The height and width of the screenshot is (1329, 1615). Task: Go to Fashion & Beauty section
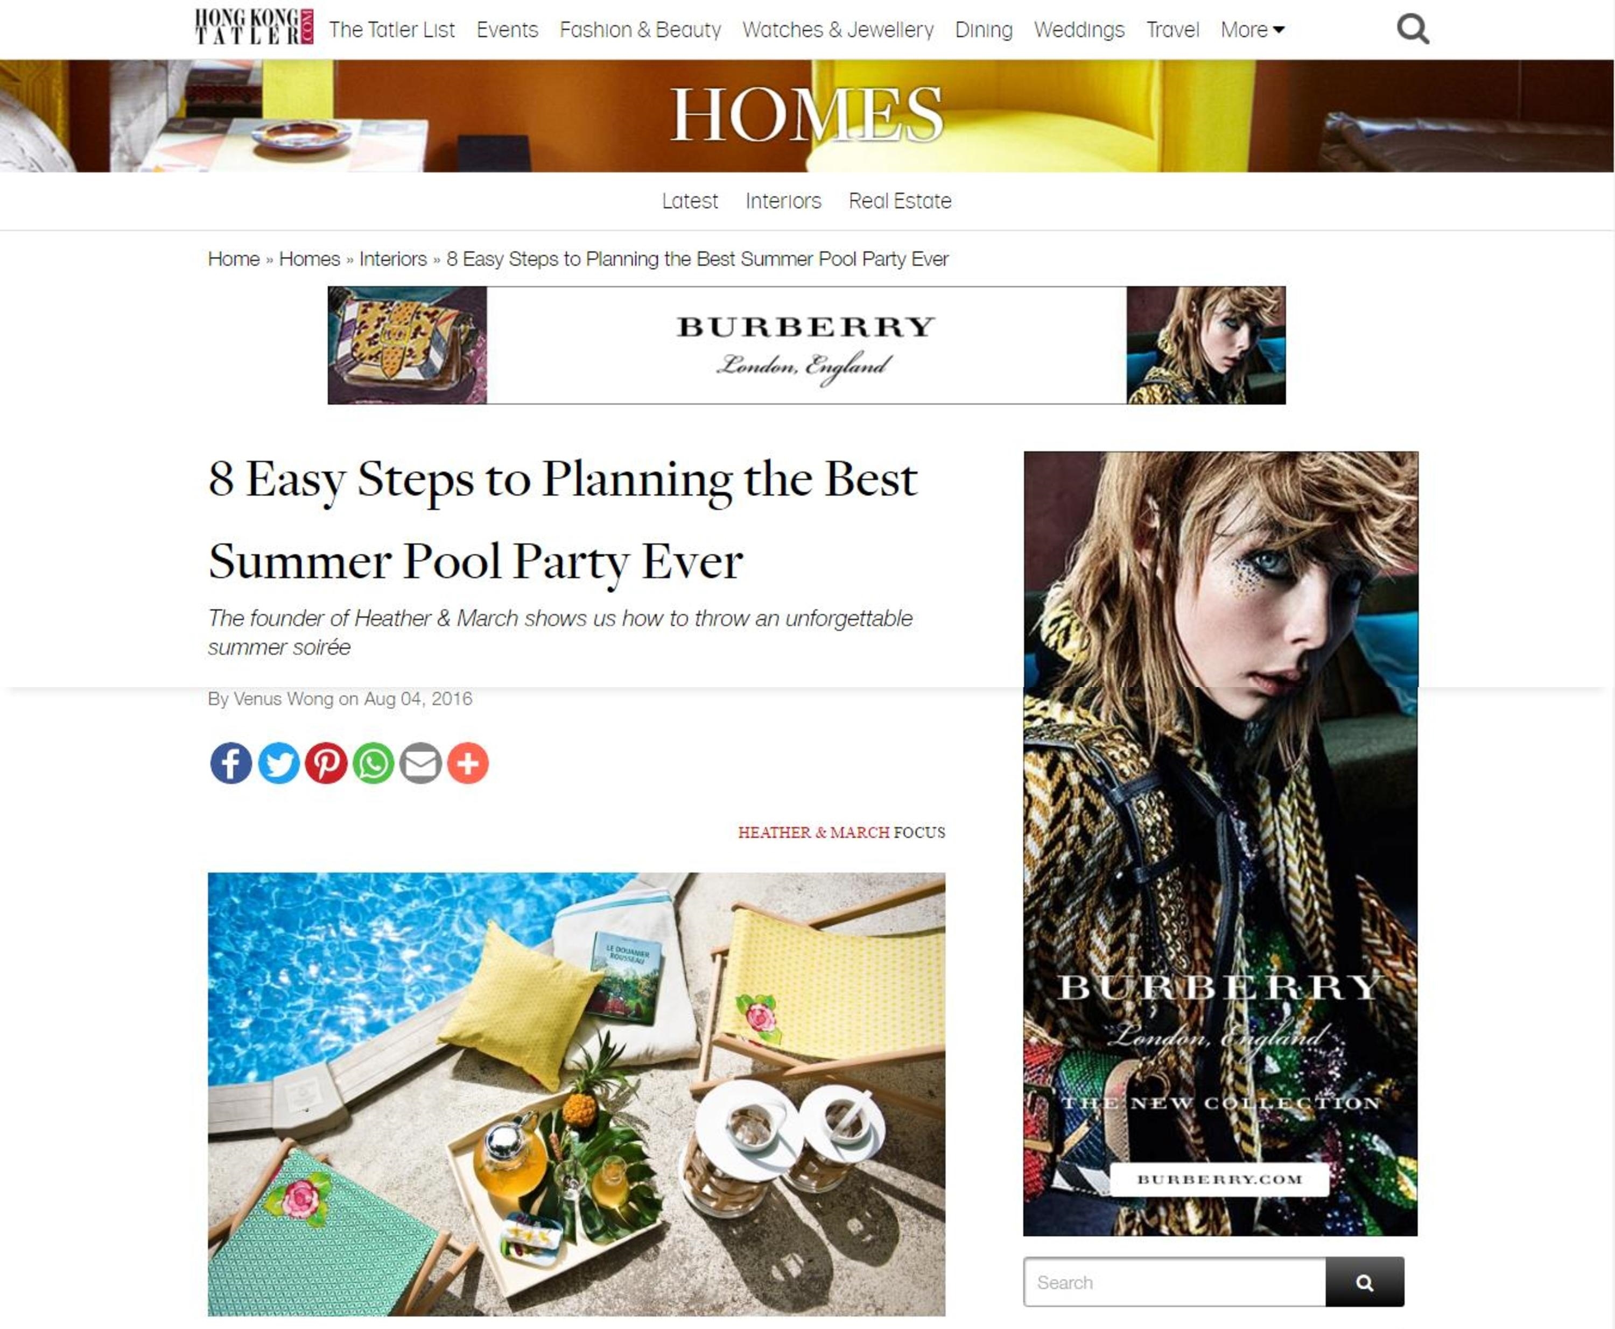(x=640, y=30)
